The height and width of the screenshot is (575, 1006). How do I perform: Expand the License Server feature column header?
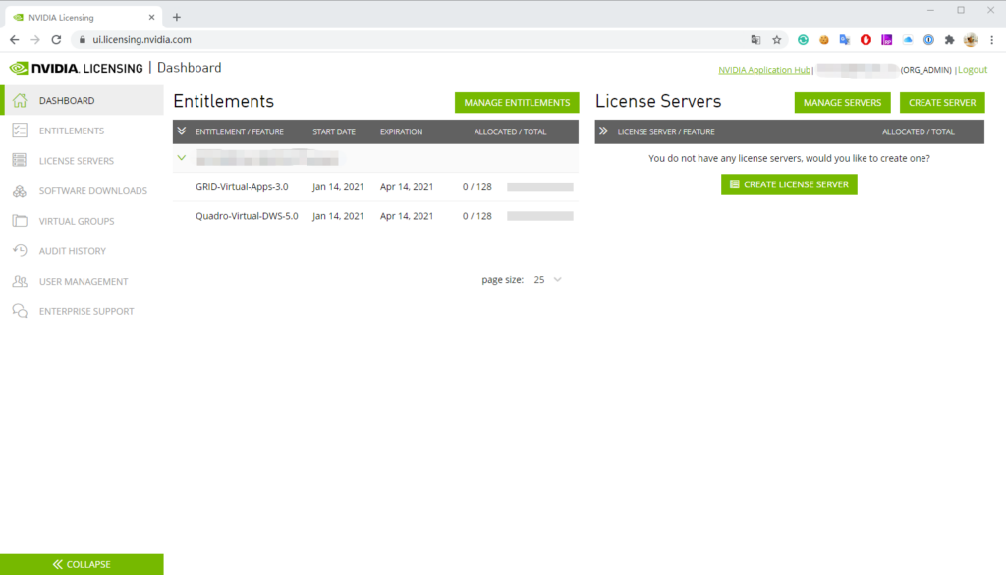pyautogui.click(x=606, y=131)
